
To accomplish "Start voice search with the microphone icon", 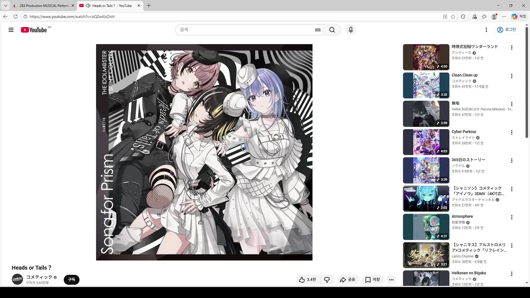I will tap(351, 30).
